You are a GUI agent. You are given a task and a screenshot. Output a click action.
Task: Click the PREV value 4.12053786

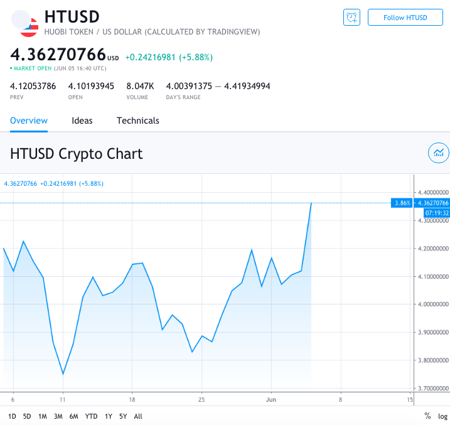[33, 86]
